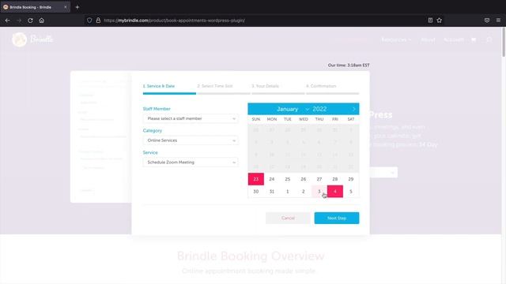Close the Brindle Booking tab
This screenshot has width=506, height=284.
66,7
